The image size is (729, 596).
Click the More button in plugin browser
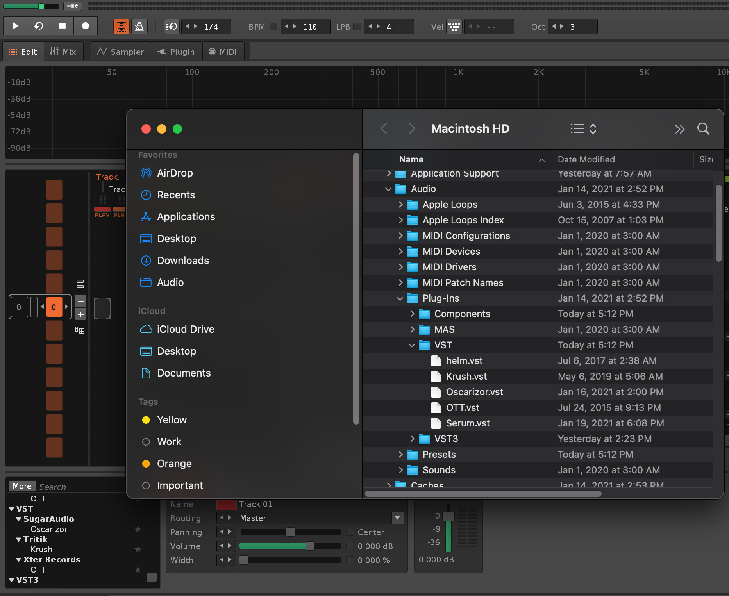click(x=22, y=486)
